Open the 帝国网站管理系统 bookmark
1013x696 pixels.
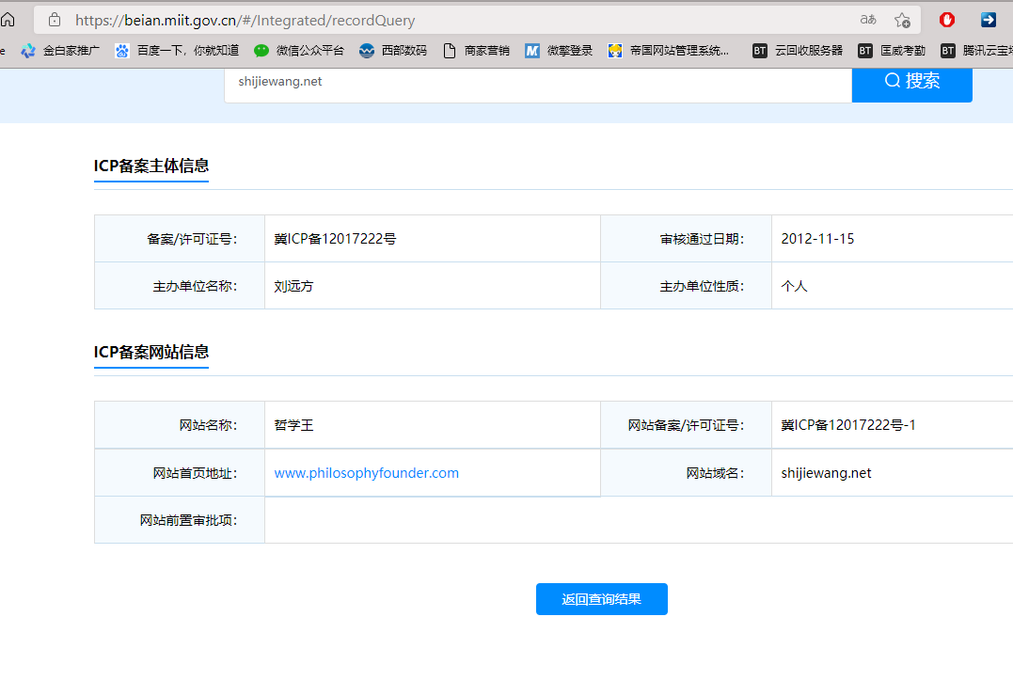[669, 51]
